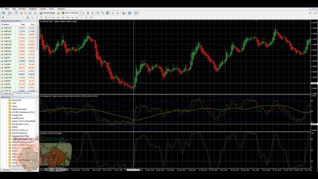318x179 pixels.
Task: Switch chart to candlesticks
Action: [88, 13]
